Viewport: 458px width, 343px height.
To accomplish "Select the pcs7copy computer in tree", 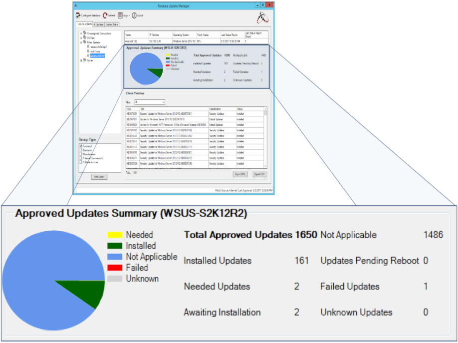I will pyautogui.click(x=95, y=51).
